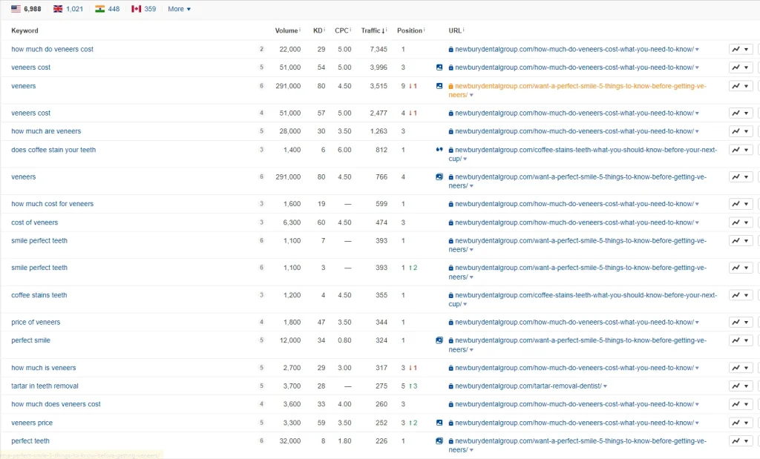This screenshot has height=459, width=760.
Task: Open trend chart for 'how much do veneers cost'
Action: (x=736, y=49)
